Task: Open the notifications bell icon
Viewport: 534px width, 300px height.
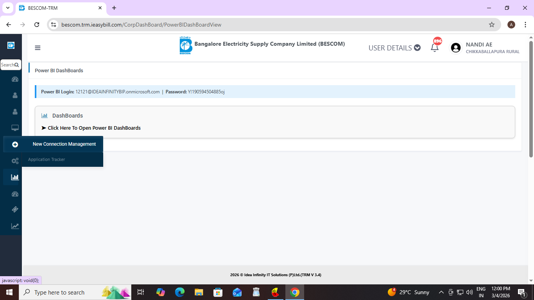Action: point(434,48)
